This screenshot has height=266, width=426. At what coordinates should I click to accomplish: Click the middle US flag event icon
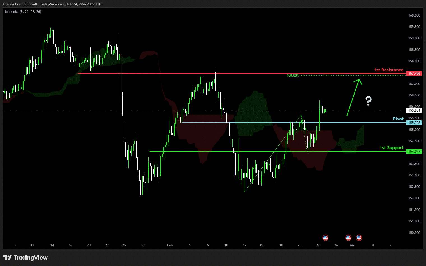point(348,238)
